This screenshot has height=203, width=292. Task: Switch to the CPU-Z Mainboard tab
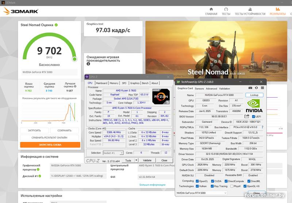coord(101,83)
